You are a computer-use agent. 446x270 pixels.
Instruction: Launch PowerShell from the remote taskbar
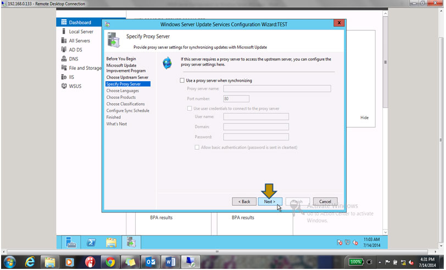91,242
